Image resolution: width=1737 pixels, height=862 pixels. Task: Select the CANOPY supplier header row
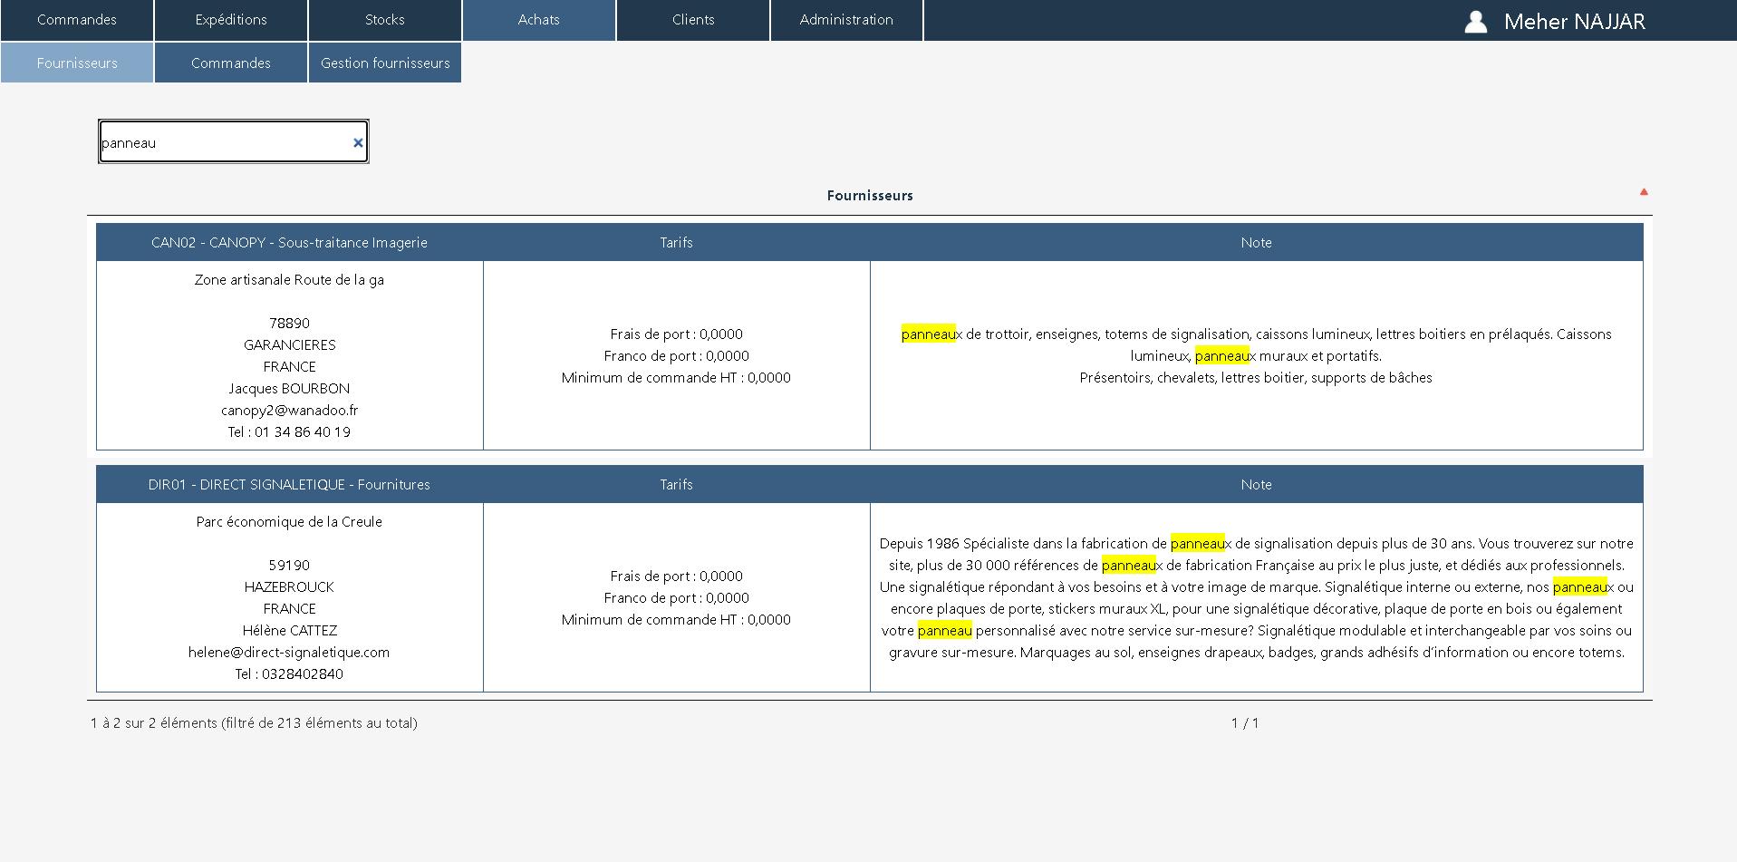[290, 242]
